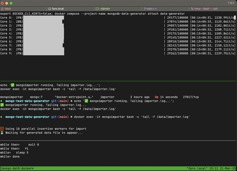Click the rate '2238.99it/s'
Image resolution: width=237 pixels, height=171 pixels.
coord(224,18)
